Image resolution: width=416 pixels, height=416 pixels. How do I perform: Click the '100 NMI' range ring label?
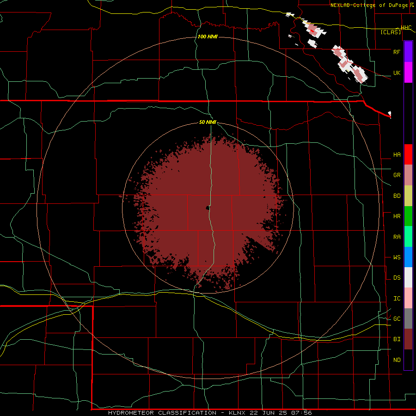click(208, 37)
